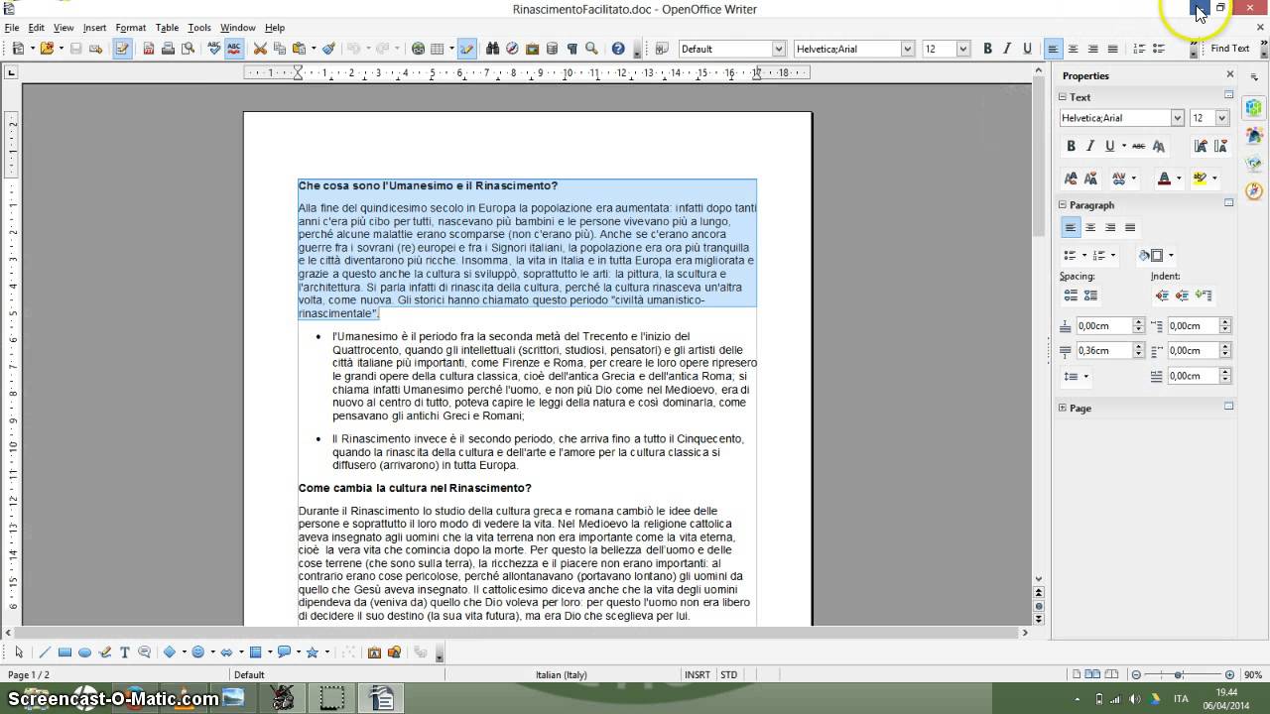
Task: Click Italian (Italy) language in status bar
Action: pyautogui.click(x=562, y=675)
